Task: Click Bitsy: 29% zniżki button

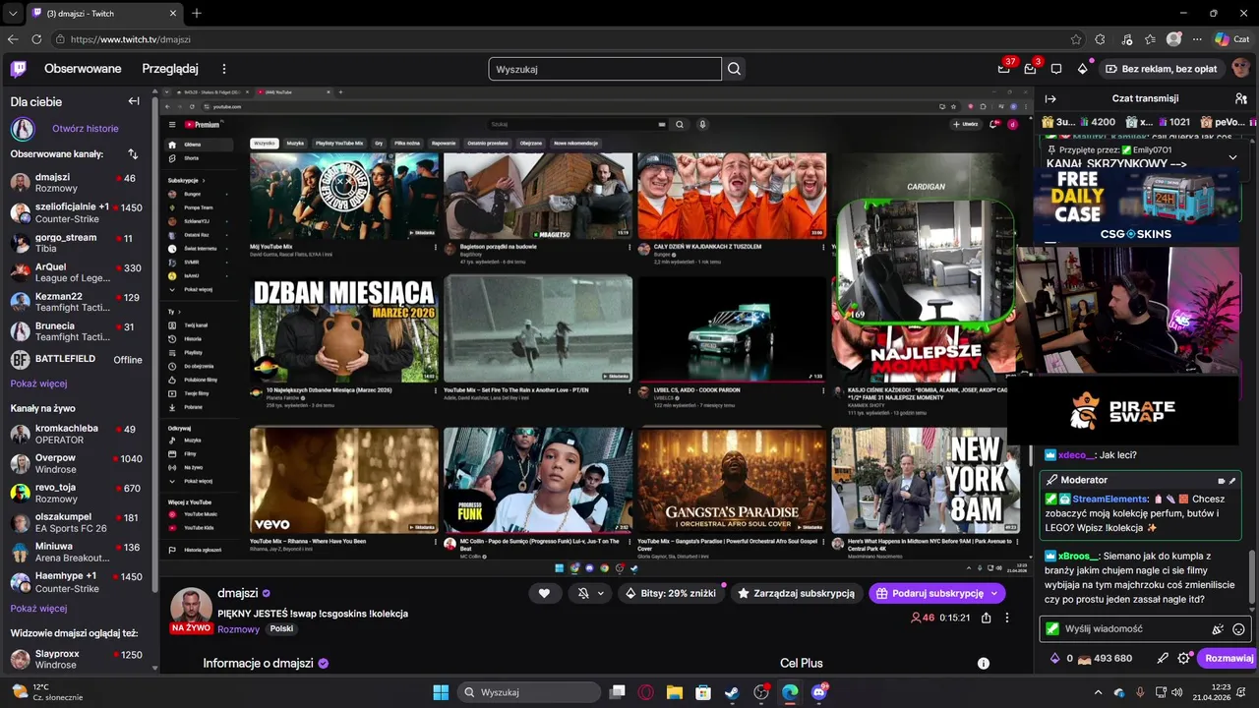Action: point(671,593)
